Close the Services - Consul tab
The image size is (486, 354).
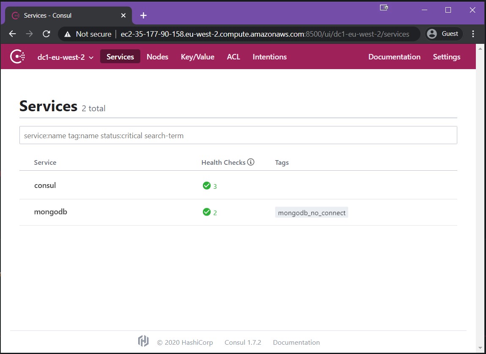tap(123, 16)
